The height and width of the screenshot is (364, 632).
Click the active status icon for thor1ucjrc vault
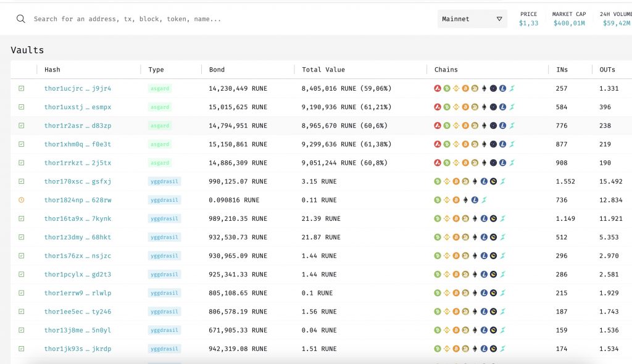click(22, 88)
